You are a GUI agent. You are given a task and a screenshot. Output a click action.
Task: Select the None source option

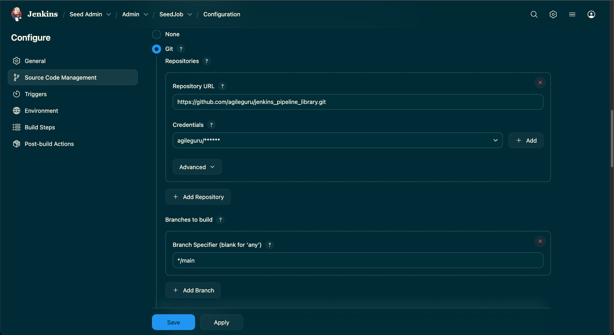[x=156, y=34]
